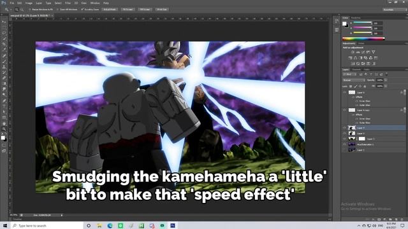Select the History Brush tool

pos(4,73)
